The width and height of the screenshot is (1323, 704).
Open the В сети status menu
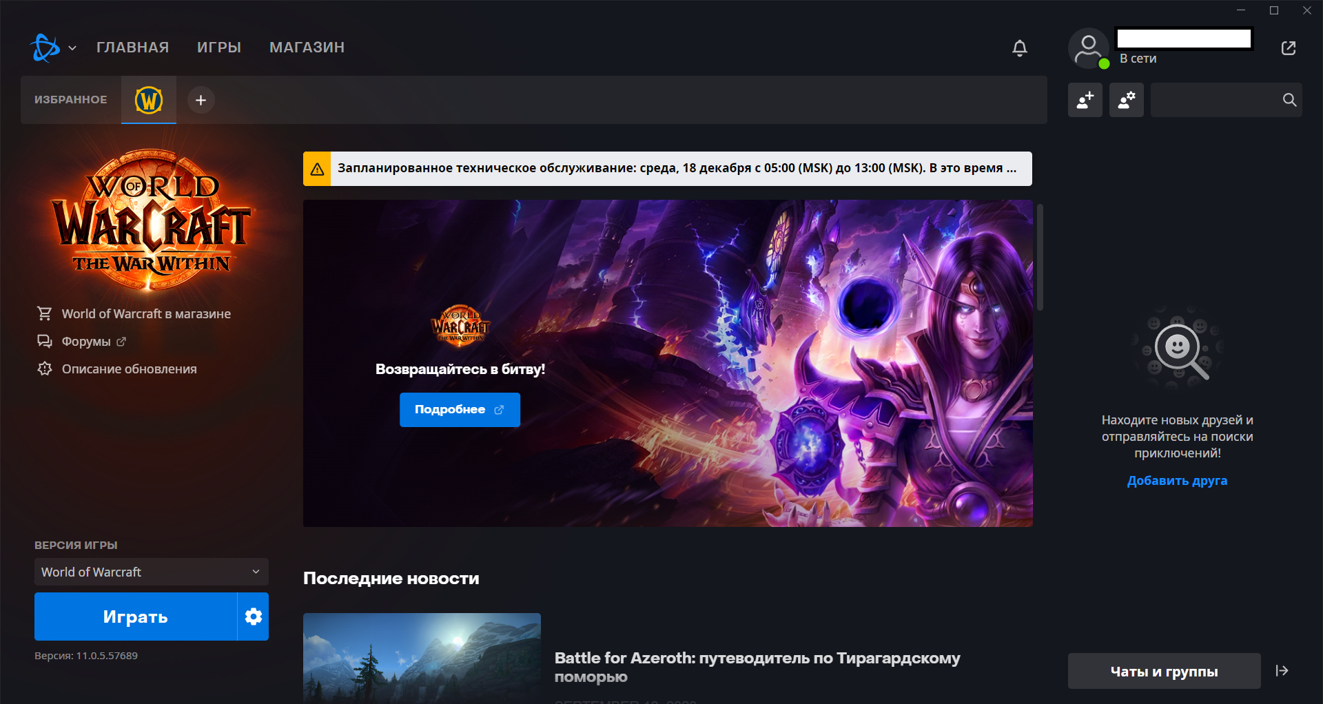(1138, 59)
